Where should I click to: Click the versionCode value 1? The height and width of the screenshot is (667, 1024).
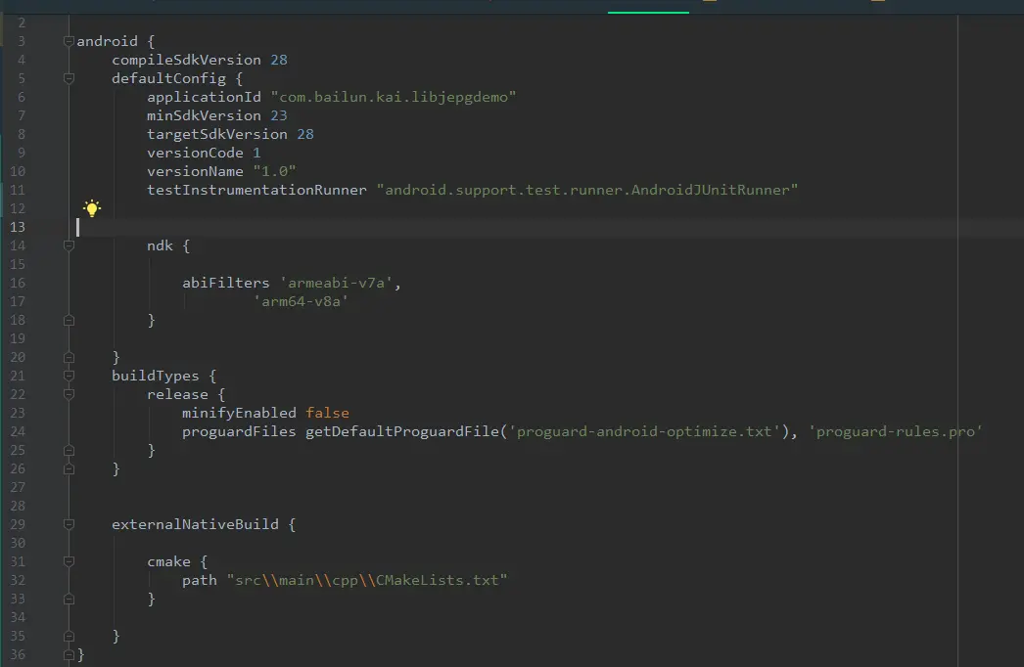[x=256, y=153]
